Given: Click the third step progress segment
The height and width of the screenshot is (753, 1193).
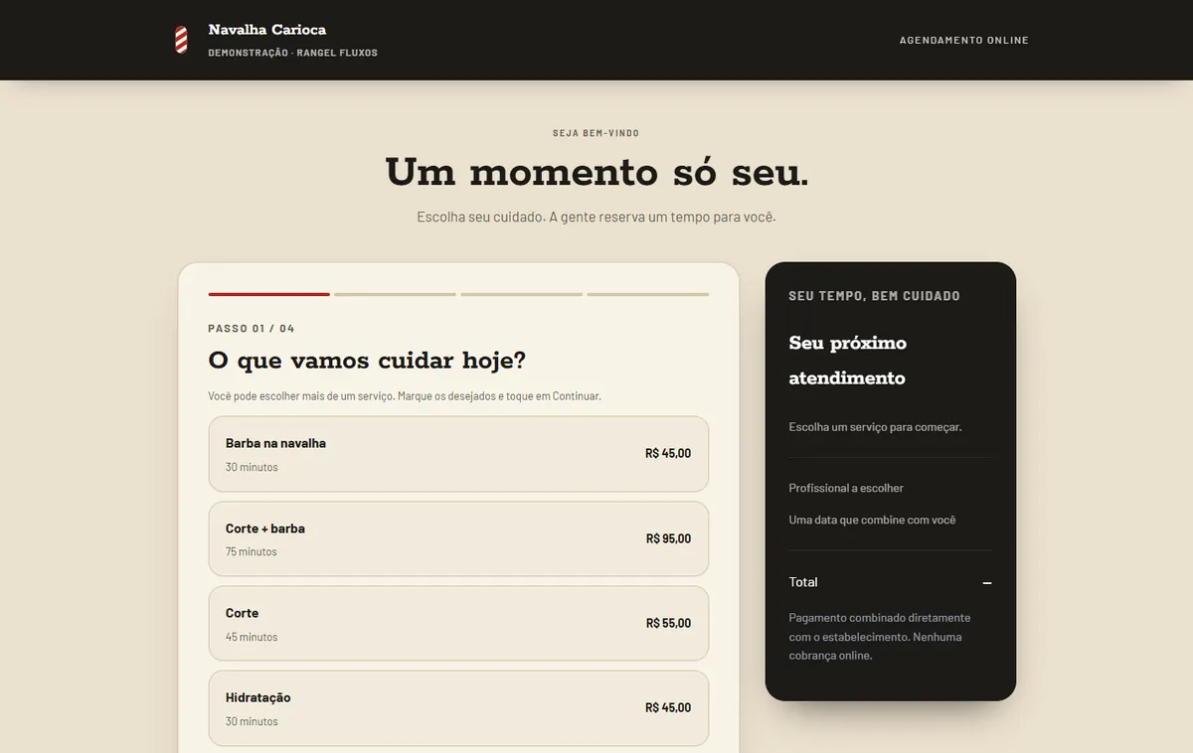Looking at the screenshot, I should (521, 294).
